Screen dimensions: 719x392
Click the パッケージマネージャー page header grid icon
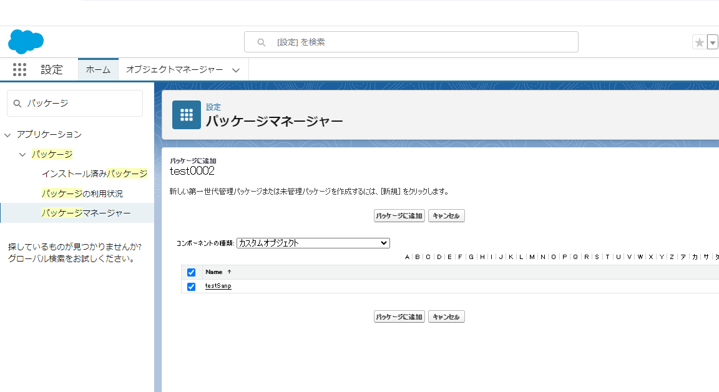[x=186, y=115]
